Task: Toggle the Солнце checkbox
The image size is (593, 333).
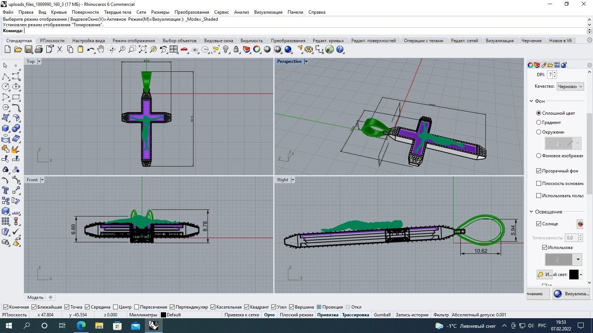Action: [x=539, y=224]
